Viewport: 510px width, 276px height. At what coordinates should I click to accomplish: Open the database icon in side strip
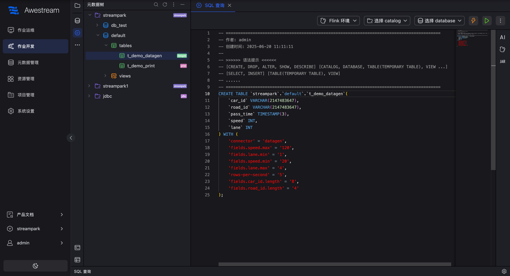click(77, 21)
